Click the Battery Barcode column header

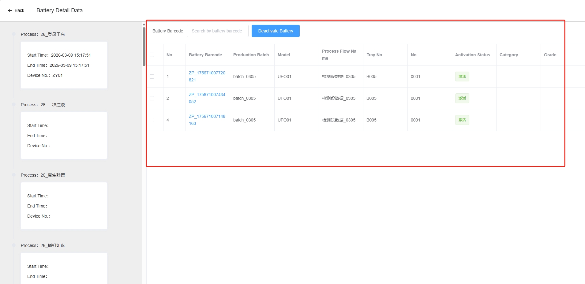[205, 55]
